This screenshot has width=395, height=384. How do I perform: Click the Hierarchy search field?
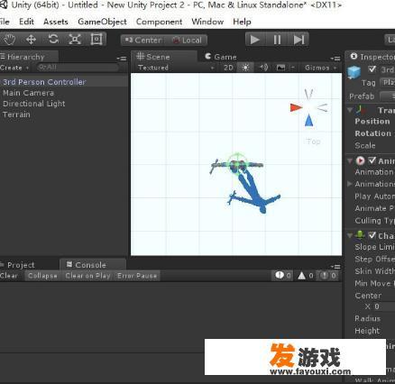(x=78, y=68)
